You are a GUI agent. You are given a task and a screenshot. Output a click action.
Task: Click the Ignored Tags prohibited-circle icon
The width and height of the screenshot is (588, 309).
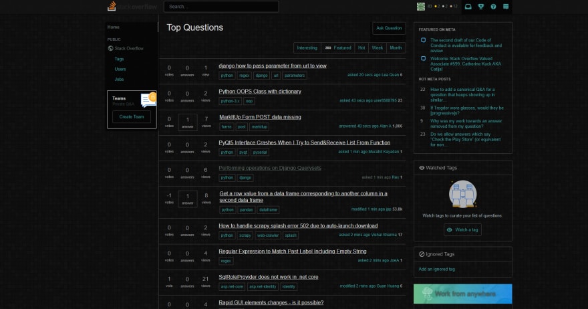422,254
